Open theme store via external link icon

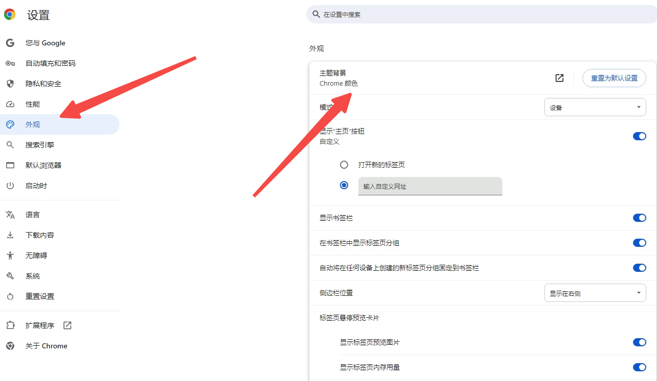[559, 78]
